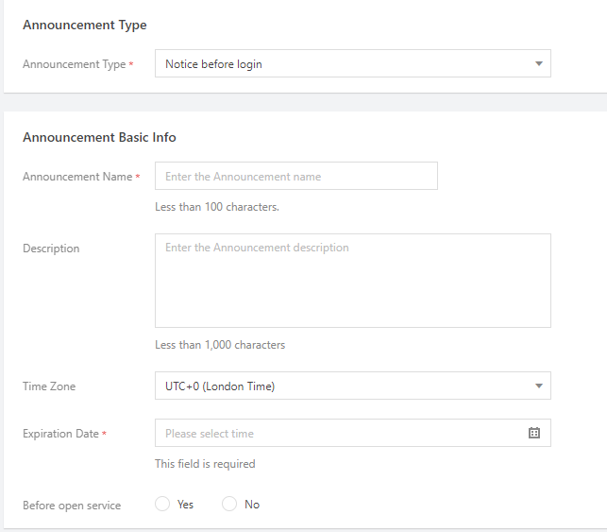
Task: Click the "Expiration Date" label
Action: coord(60,433)
